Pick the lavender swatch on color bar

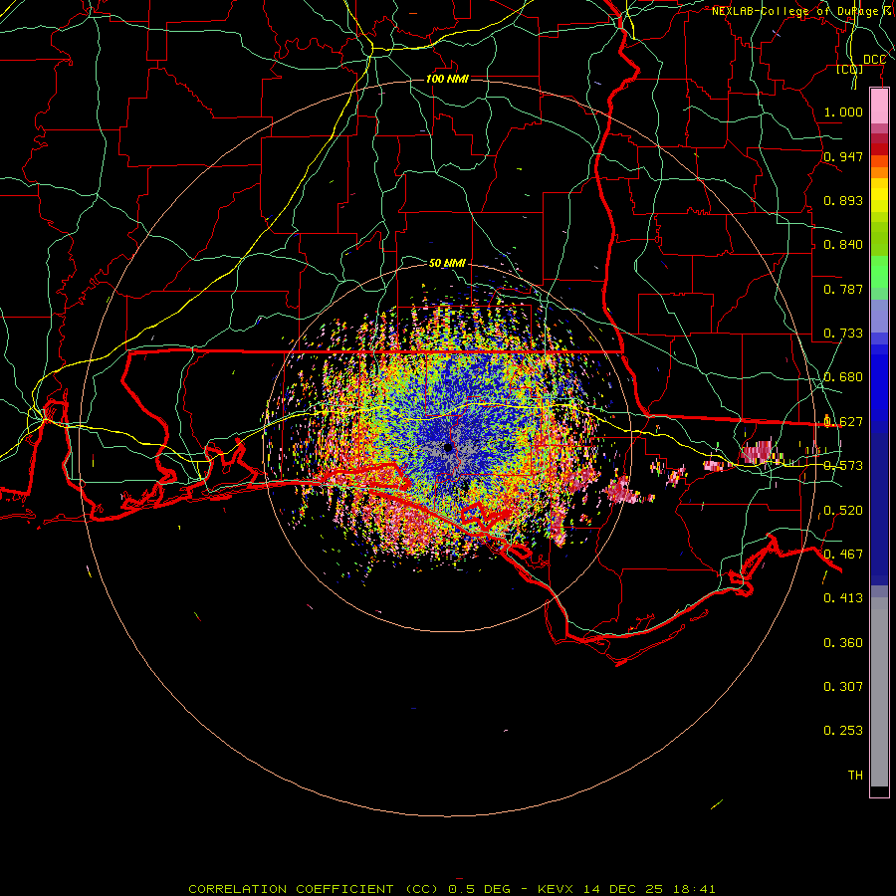(x=879, y=316)
